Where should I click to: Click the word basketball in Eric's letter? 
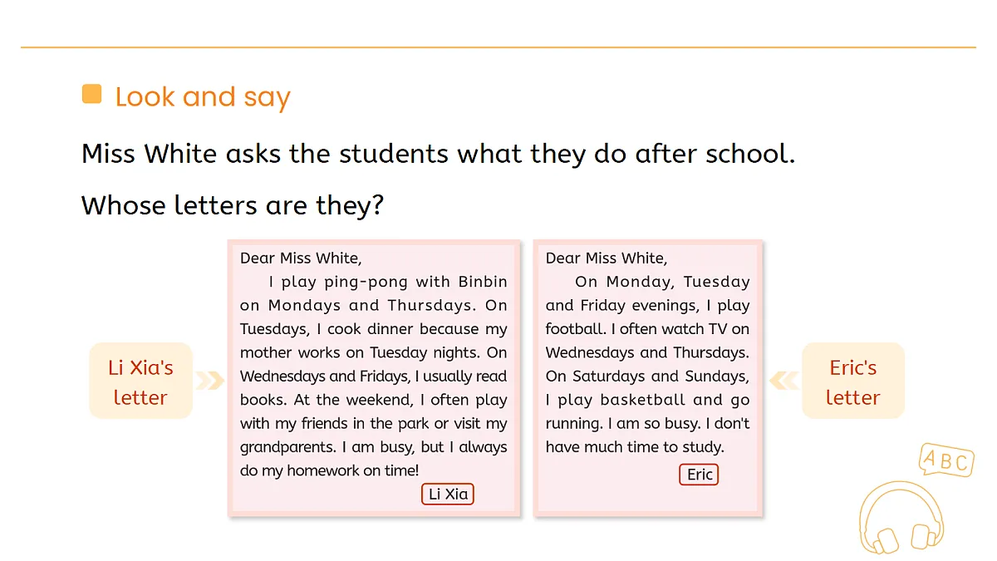click(x=643, y=400)
